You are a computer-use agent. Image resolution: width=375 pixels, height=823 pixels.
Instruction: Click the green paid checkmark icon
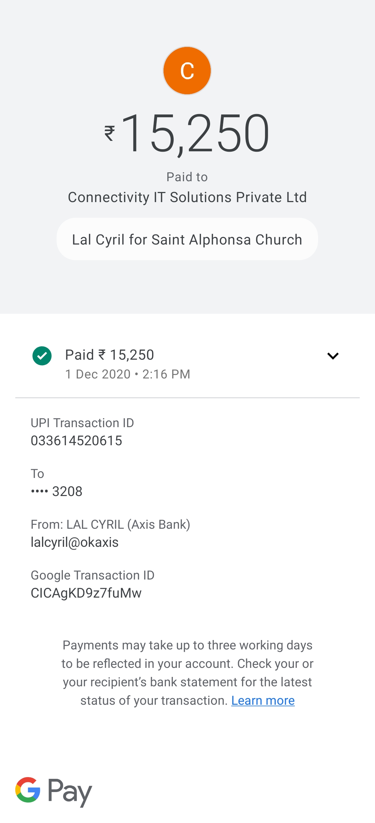coord(42,356)
